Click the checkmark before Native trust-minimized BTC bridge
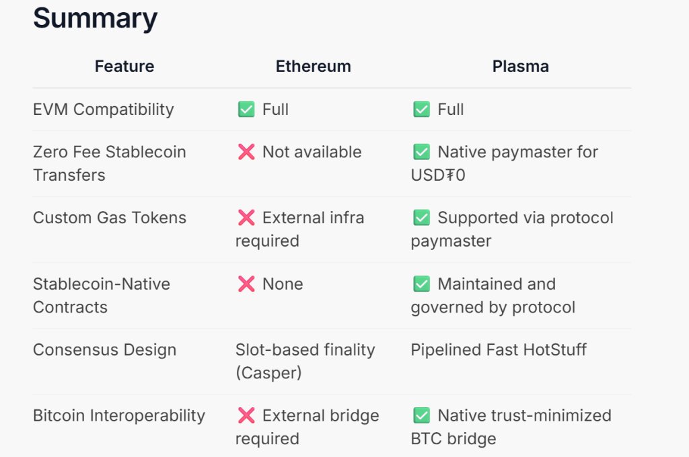Viewport: 689px width, 457px height. 422,415
